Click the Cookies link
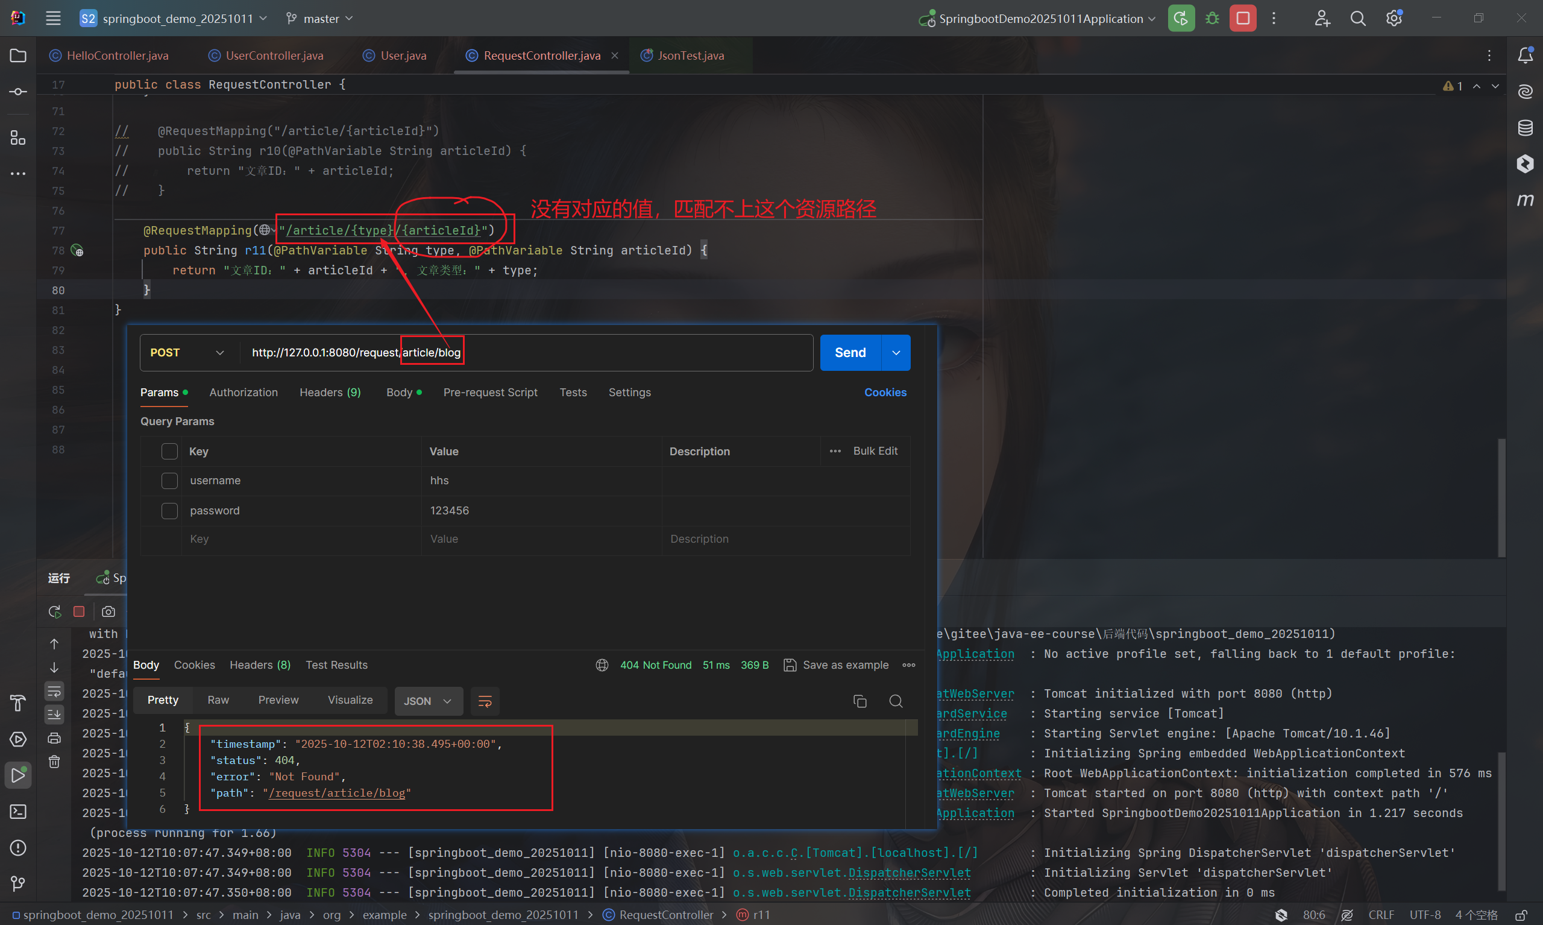1543x925 pixels. (x=885, y=392)
